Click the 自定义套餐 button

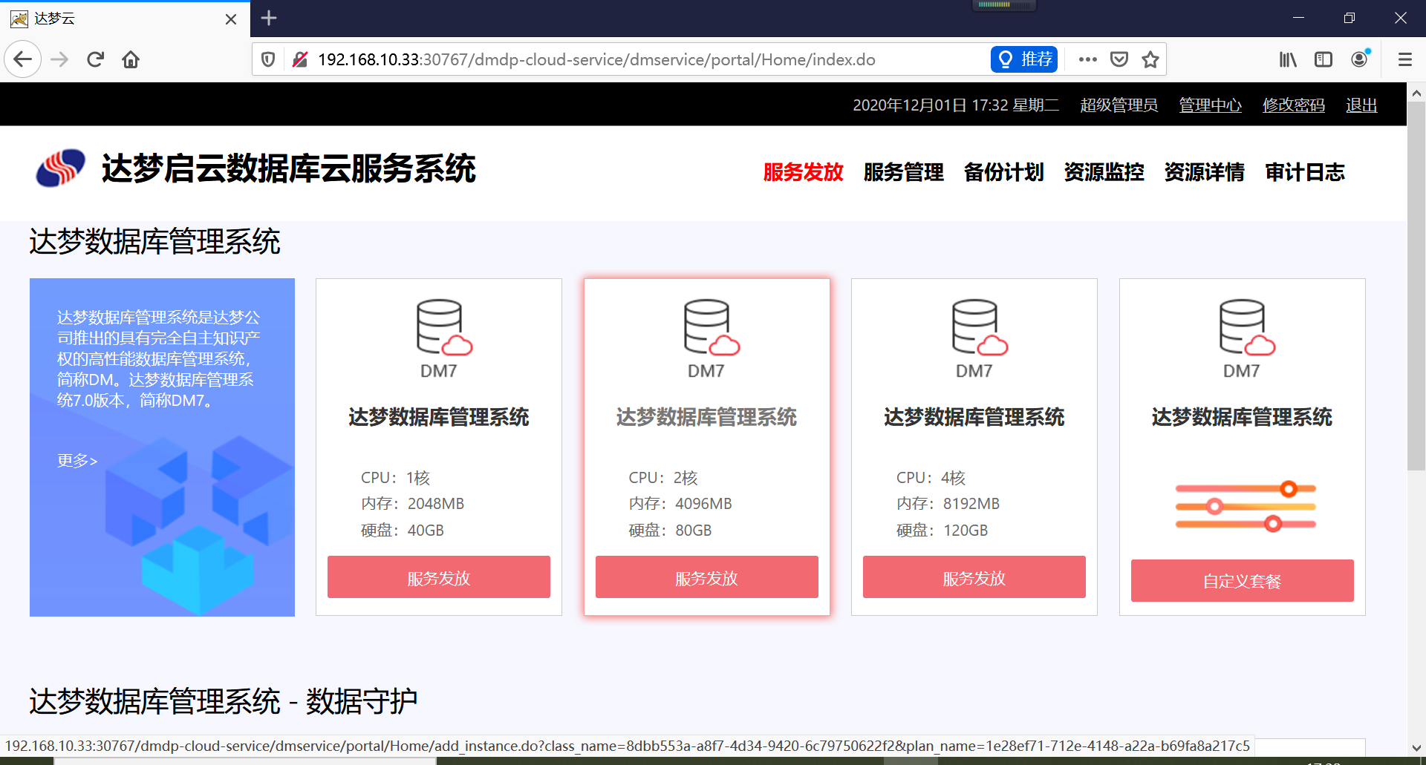point(1242,580)
